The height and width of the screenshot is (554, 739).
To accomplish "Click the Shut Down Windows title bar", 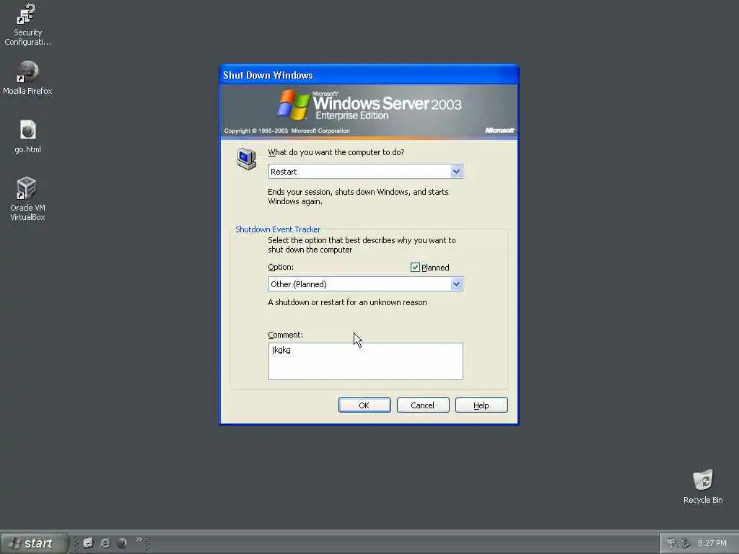I will coord(369,75).
